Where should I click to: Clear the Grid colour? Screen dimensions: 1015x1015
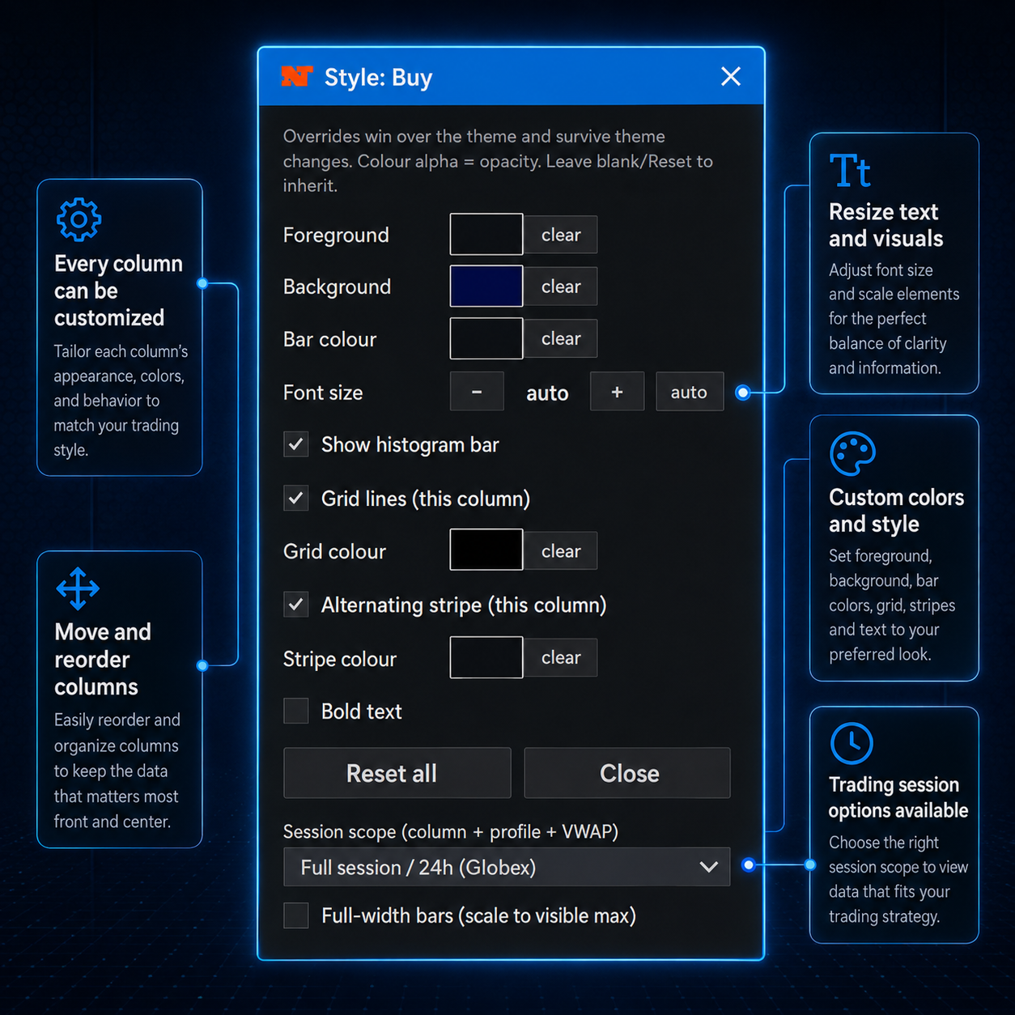(x=561, y=550)
